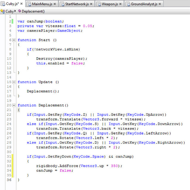Click the StartNetwork.js file icon in tab

click(x=62, y=4)
